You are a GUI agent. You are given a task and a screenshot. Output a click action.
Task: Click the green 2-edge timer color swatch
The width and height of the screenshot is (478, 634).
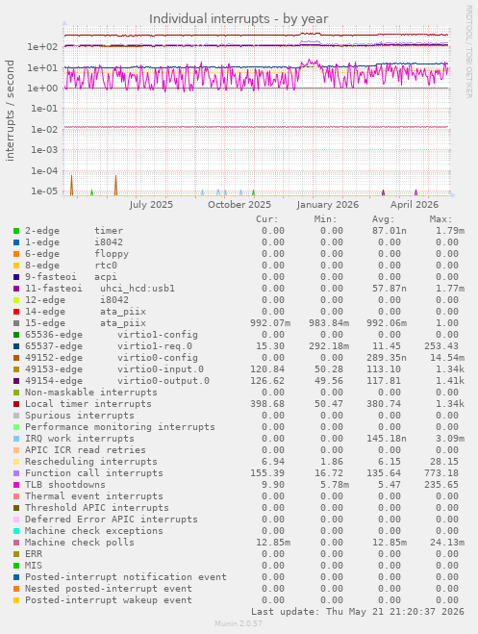tap(16, 231)
